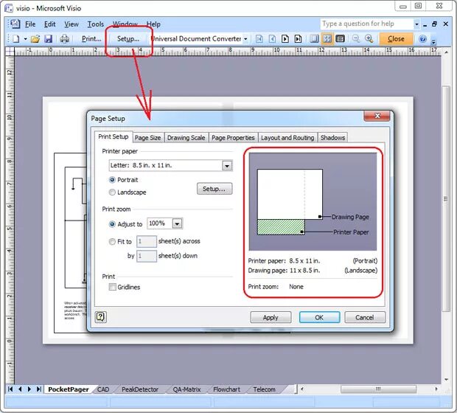This screenshot has height=413, width=457.
Task: Click the Type a question for help box
Action: tap(367, 24)
